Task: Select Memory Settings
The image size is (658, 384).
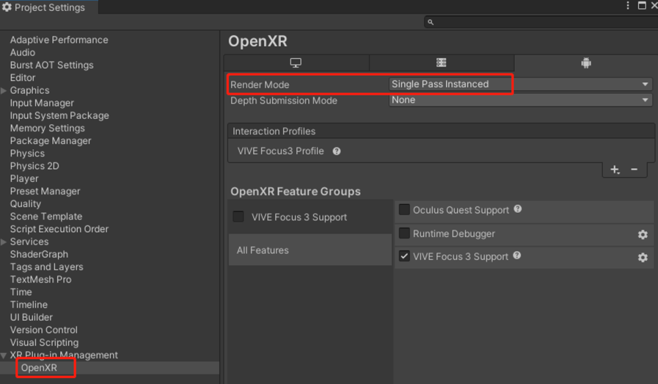Action: (x=48, y=128)
